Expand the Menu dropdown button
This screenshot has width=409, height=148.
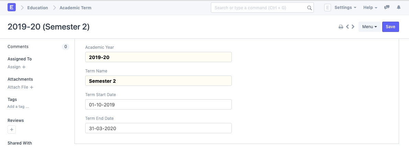coord(370,27)
